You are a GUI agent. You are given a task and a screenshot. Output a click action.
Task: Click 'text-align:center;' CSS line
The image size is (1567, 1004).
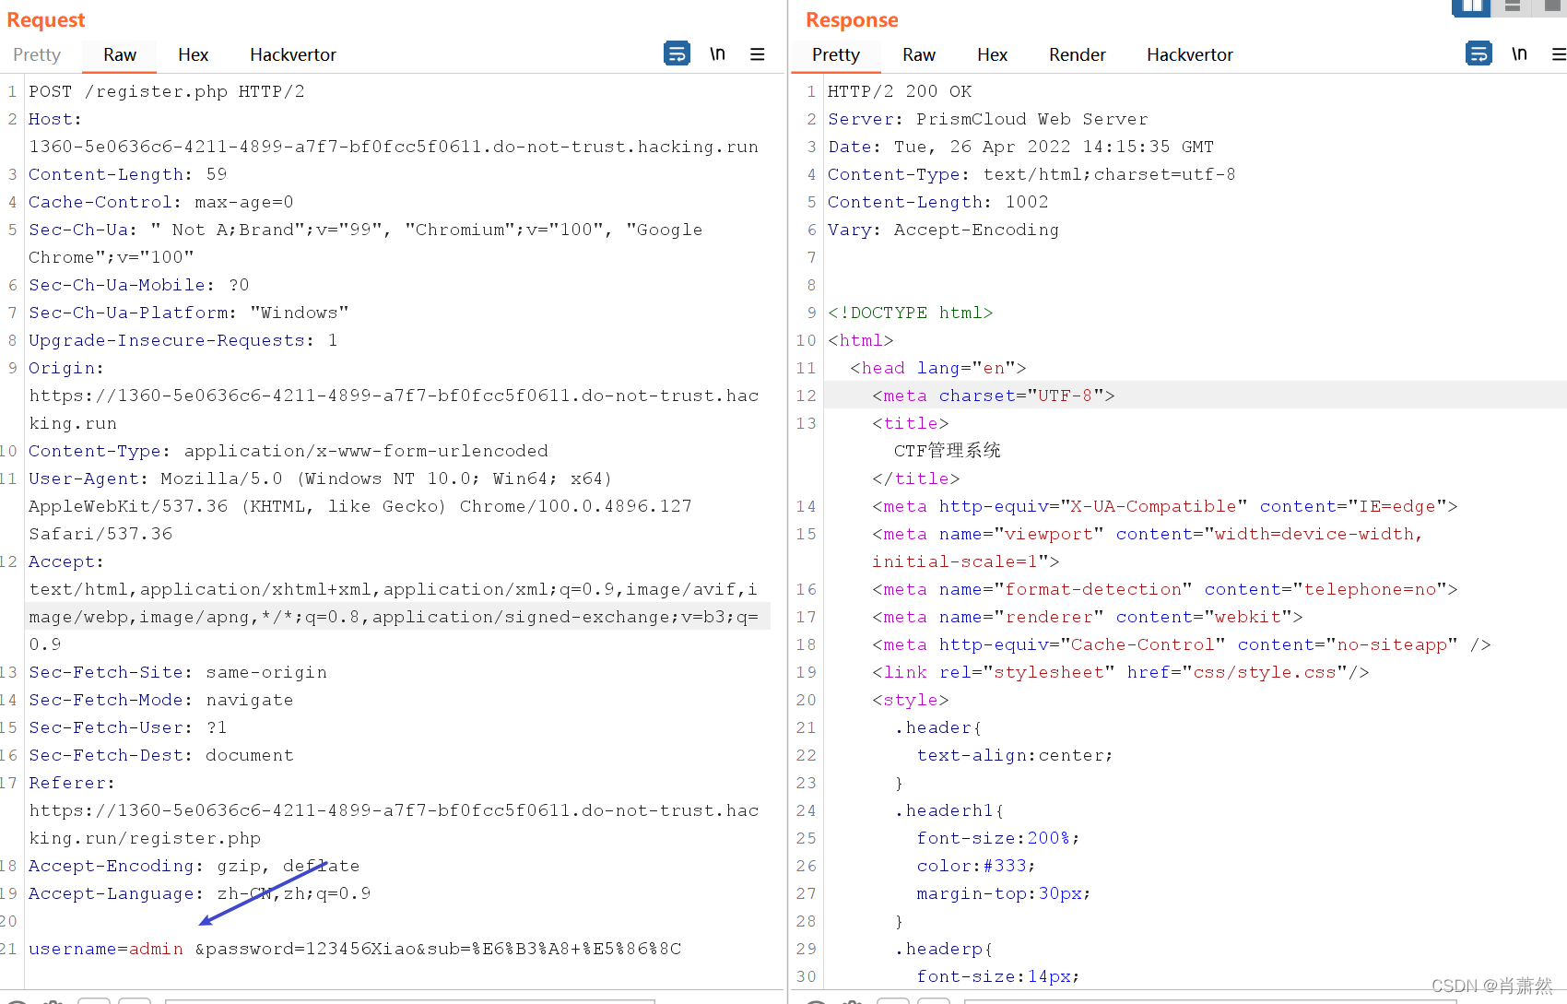point(1015,755)
